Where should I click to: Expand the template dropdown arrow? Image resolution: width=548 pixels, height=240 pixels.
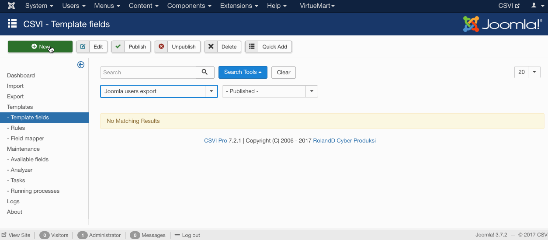212,91
